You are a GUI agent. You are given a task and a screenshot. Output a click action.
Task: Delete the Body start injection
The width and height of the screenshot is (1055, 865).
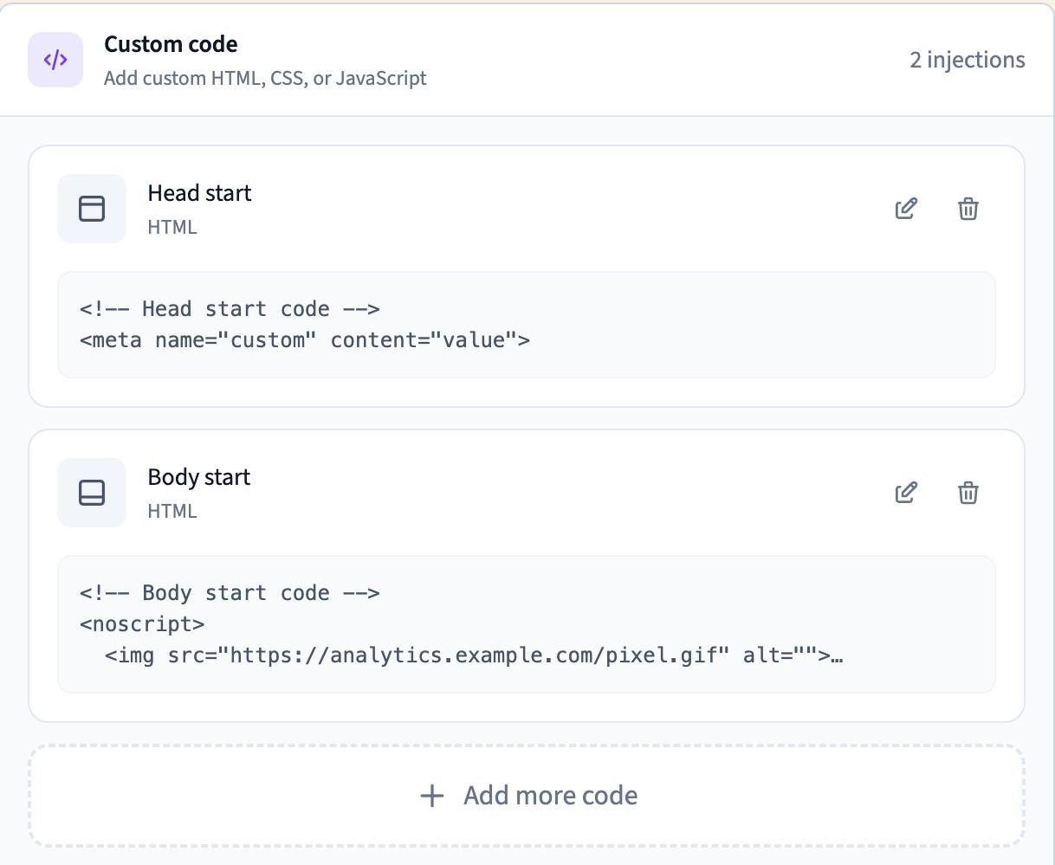click(968, 492)
